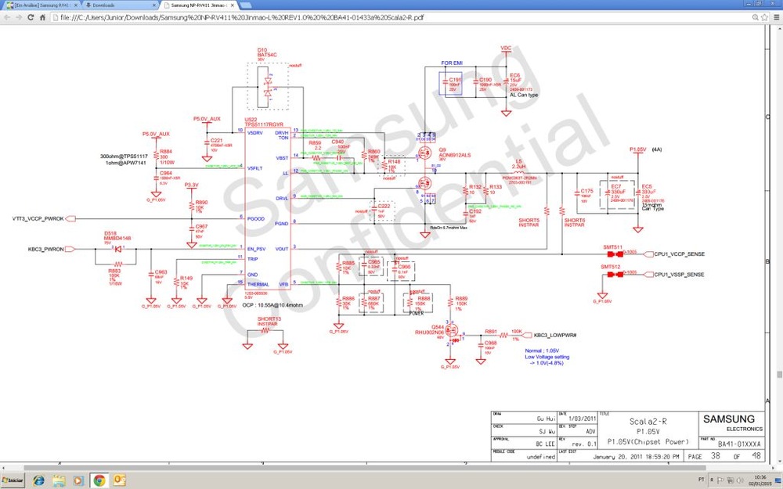Open Outlook from the taskbar
783x489 pixels.
point(120,480)
